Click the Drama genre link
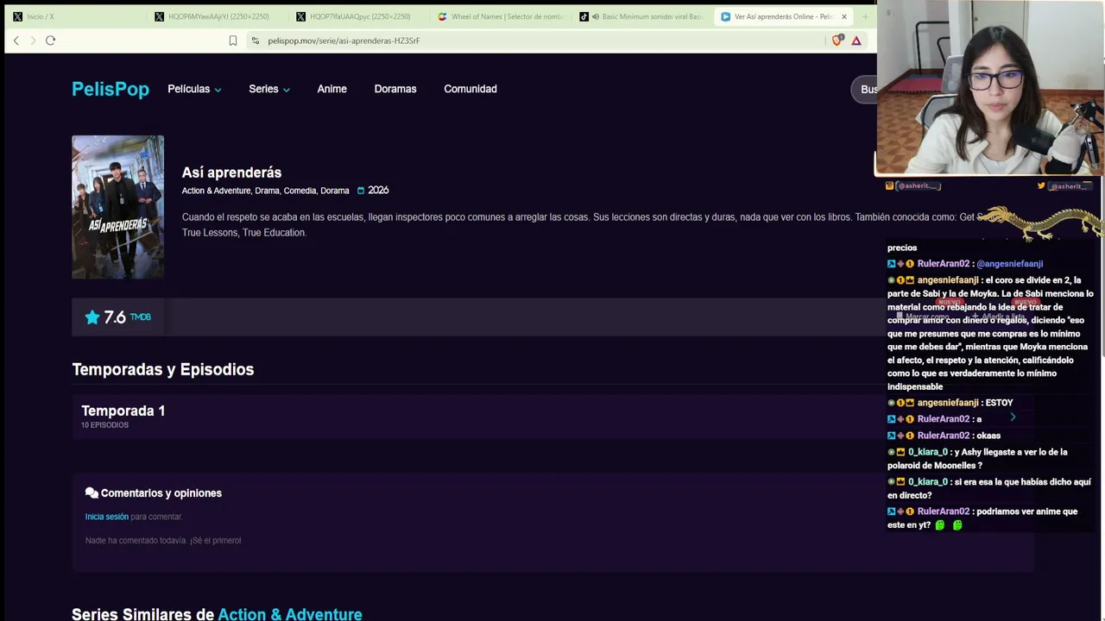The image size is (1105, 621). pos(267,191)
